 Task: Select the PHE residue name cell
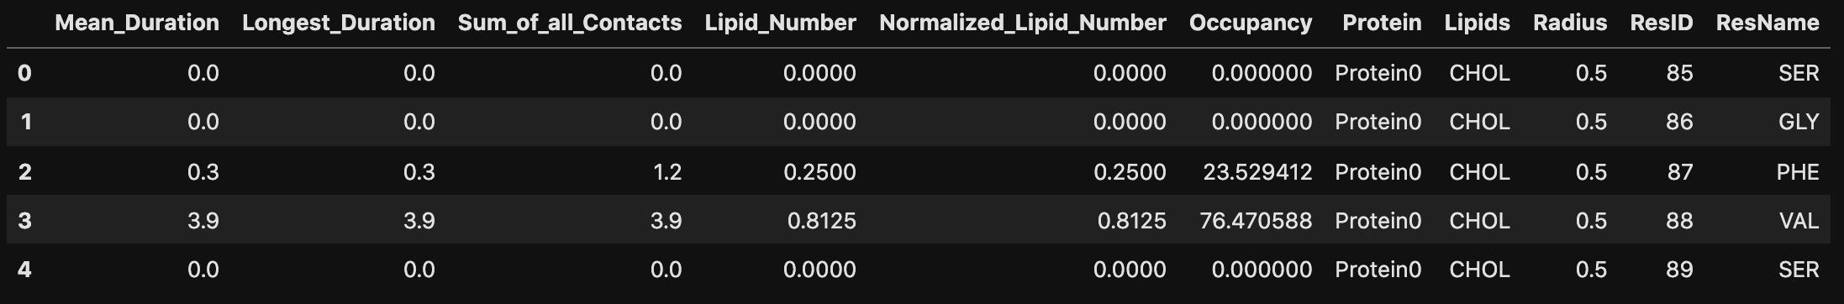(x=1798, y=172)
